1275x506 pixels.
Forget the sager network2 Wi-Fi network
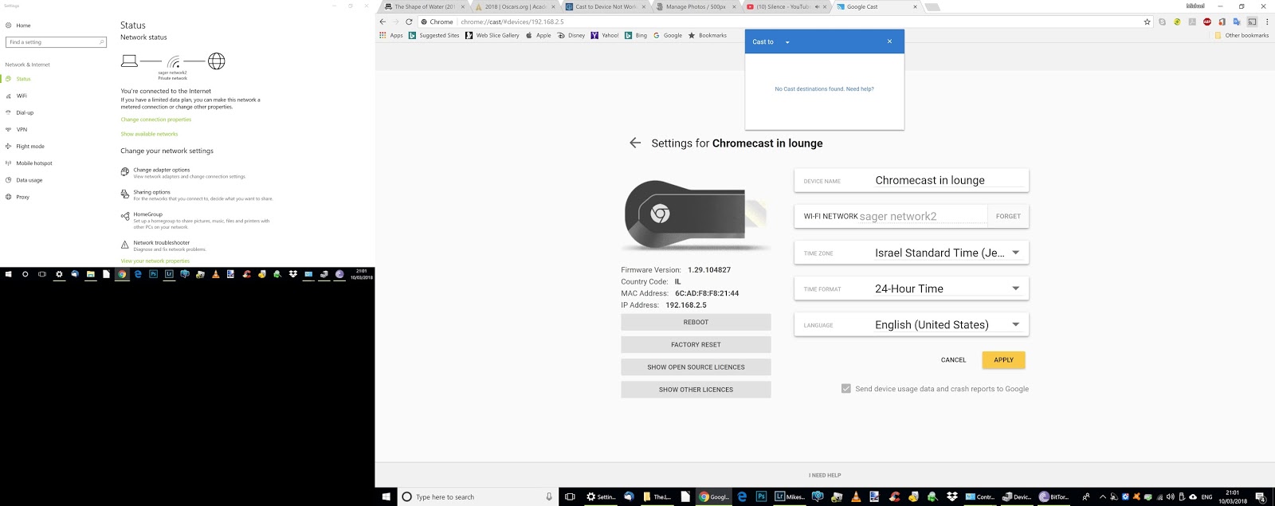pos(1008,216)
